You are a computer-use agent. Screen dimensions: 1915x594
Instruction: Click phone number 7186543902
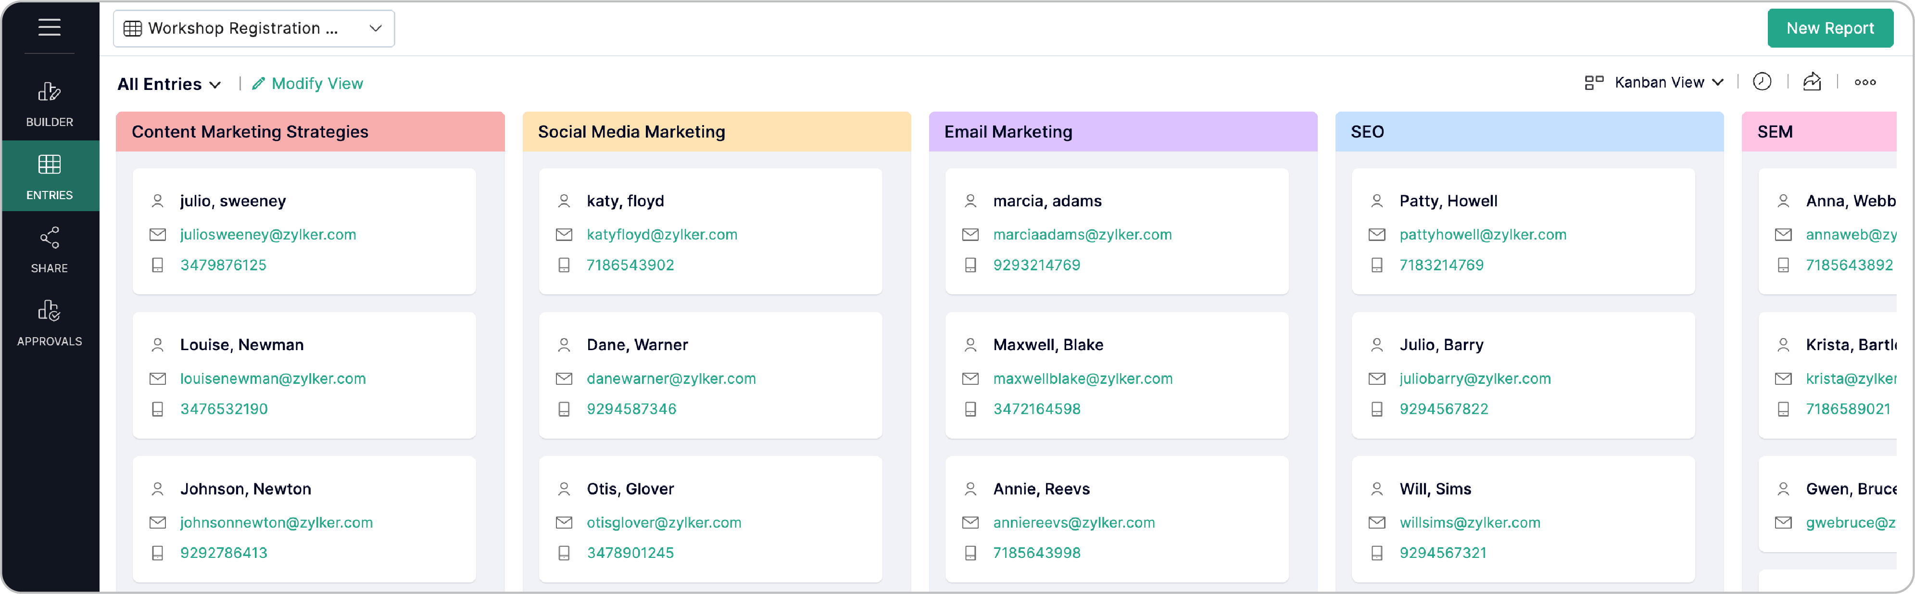630,265
